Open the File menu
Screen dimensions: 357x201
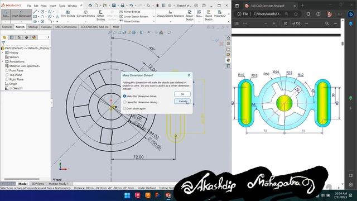pyautogui.click(x=29, y=6)
